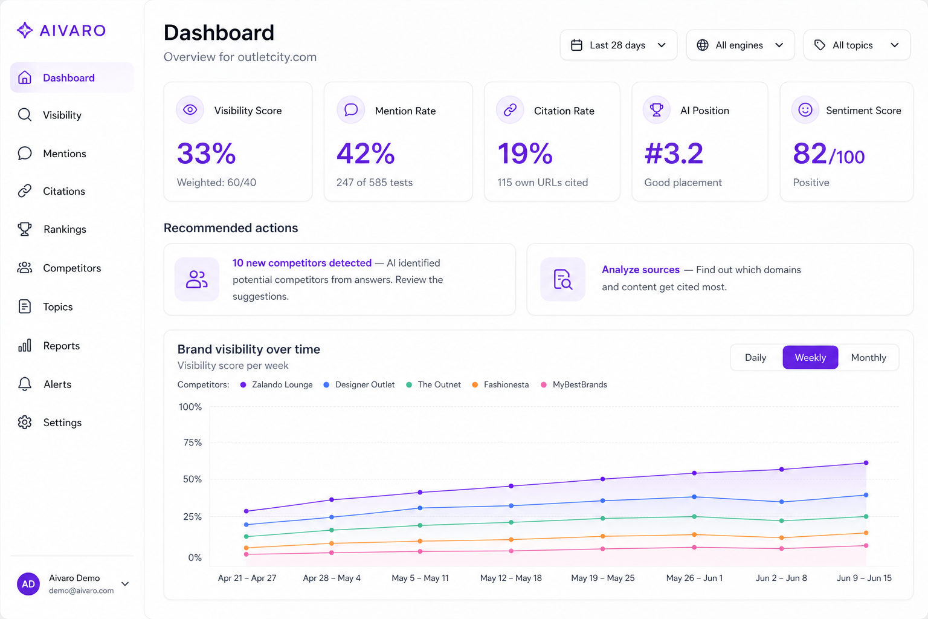Click the Competitors people icon in sidebar
Image resolution: width=928 pixels, height=619 pixels.
[x=25, y=268]
